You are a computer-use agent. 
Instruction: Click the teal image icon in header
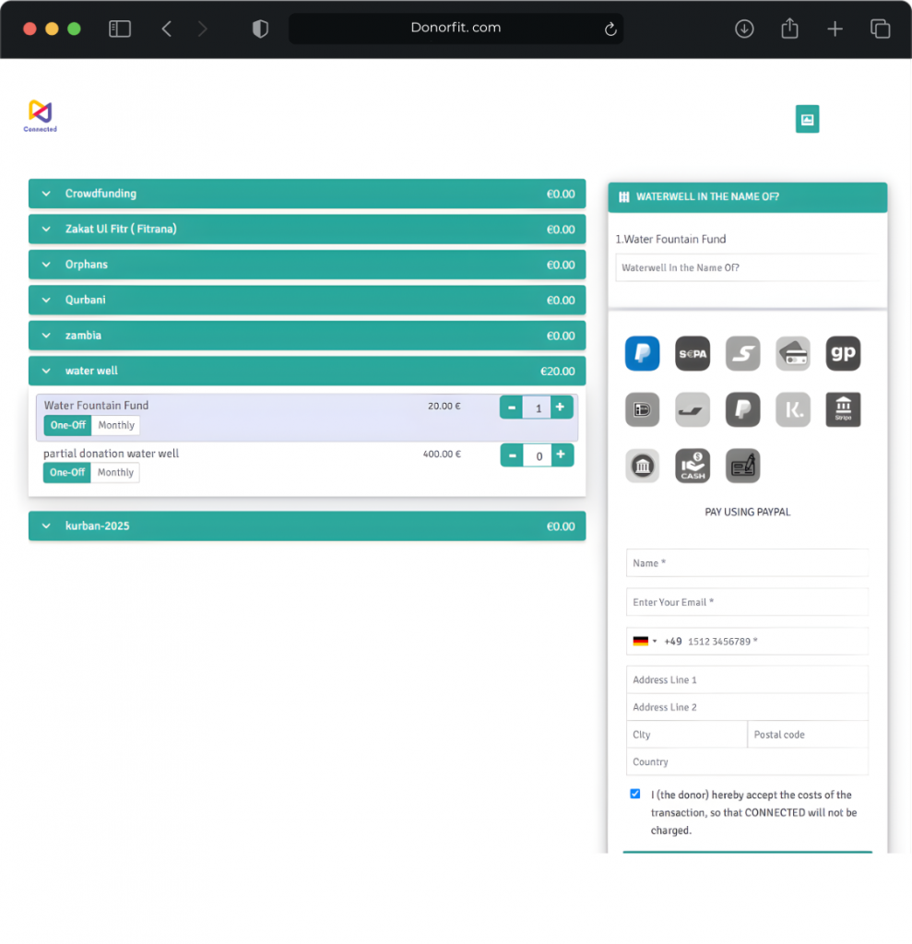tap(807, 119)
